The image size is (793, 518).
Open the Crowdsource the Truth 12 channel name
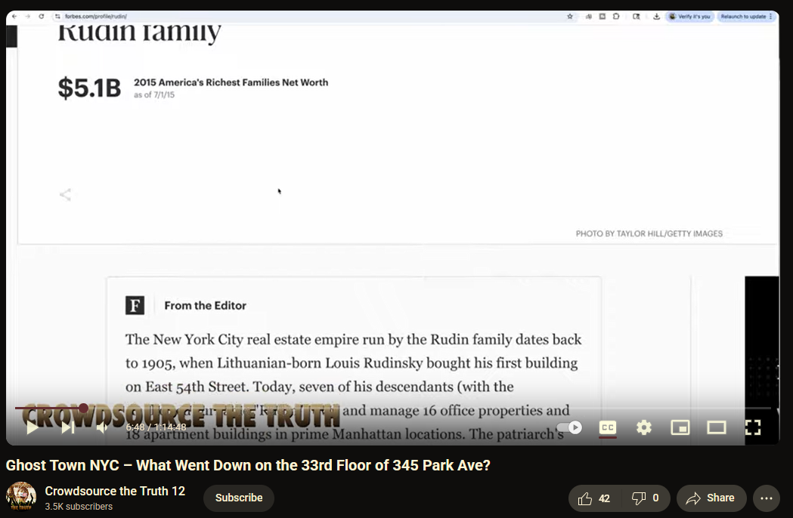coord(115,492)
